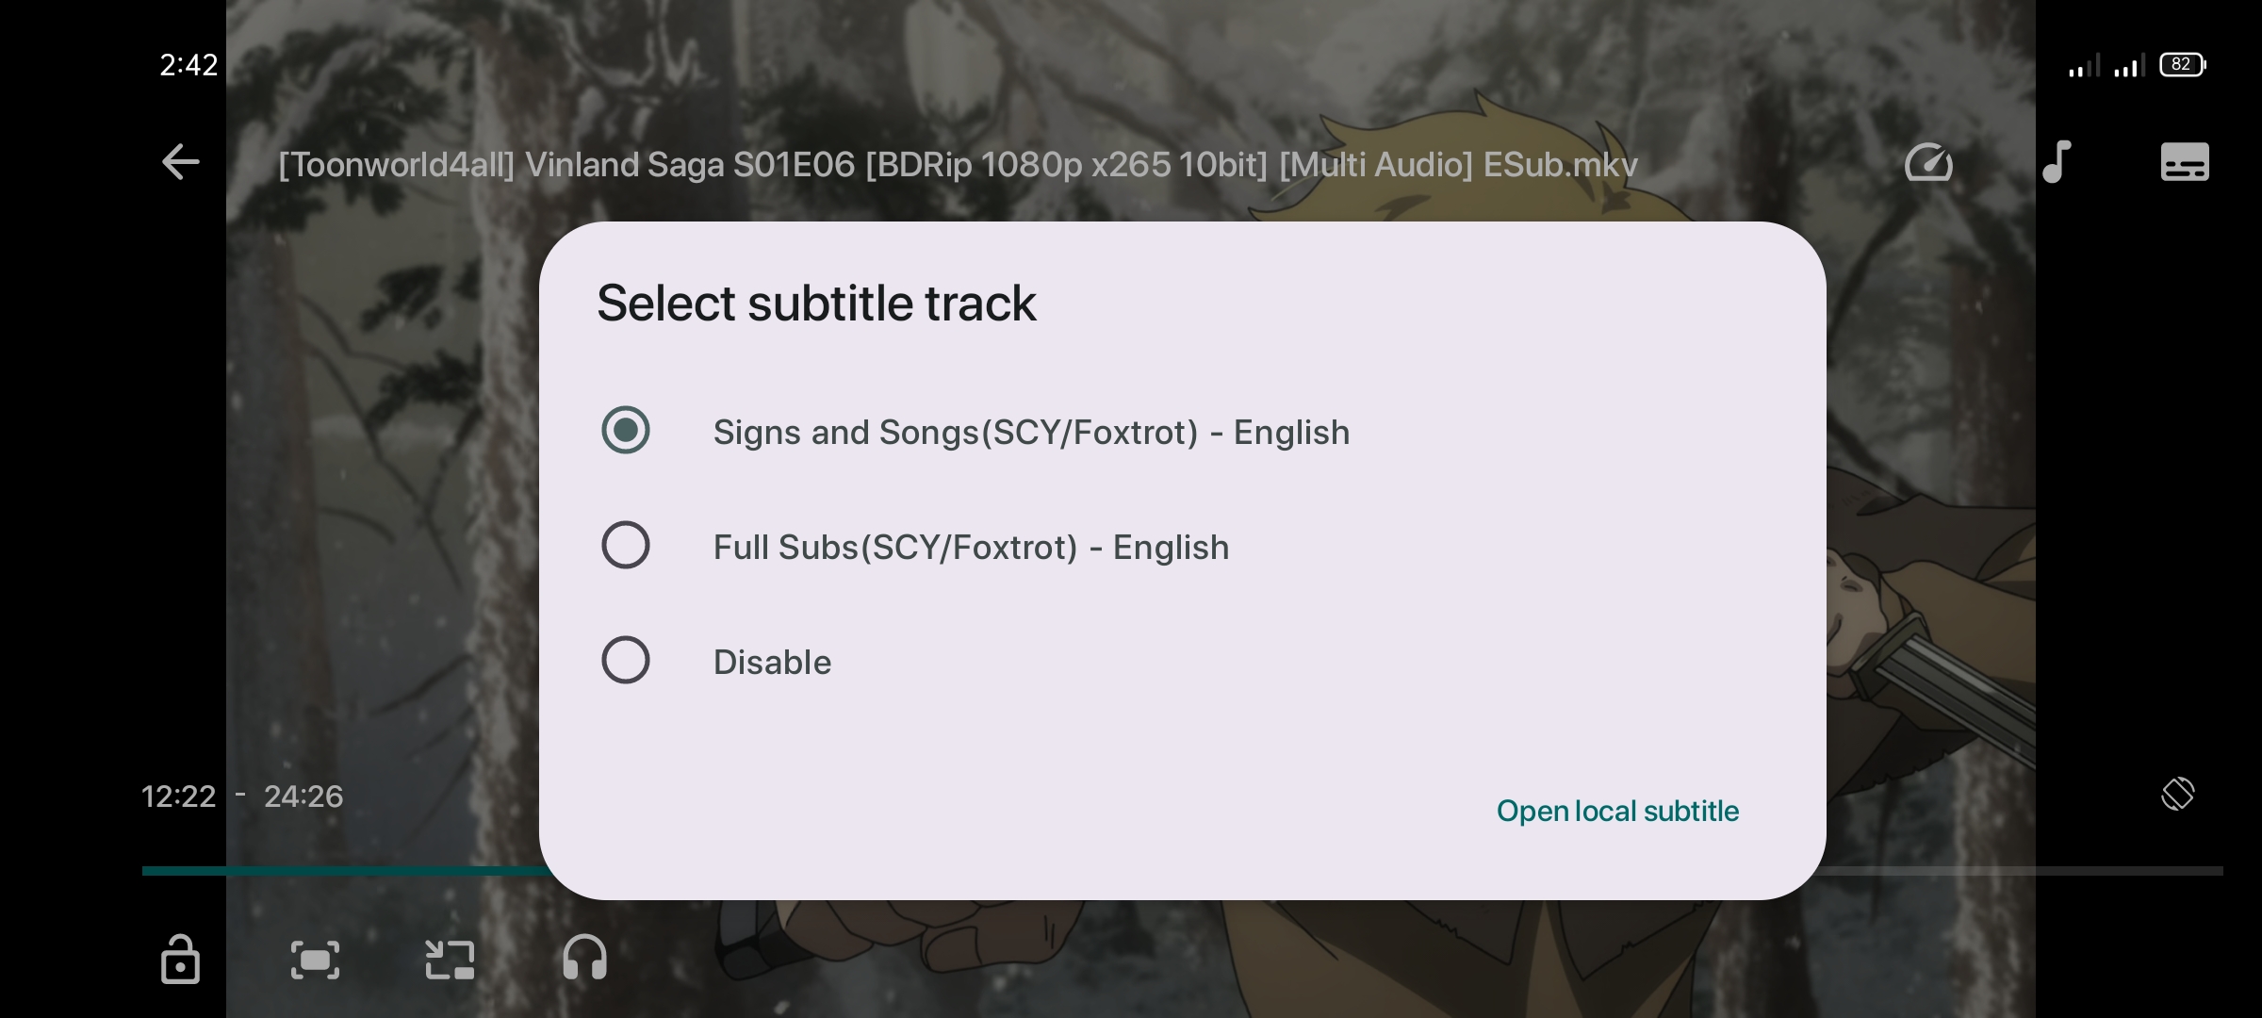Toggle screen rotation

pos(2177,794)
